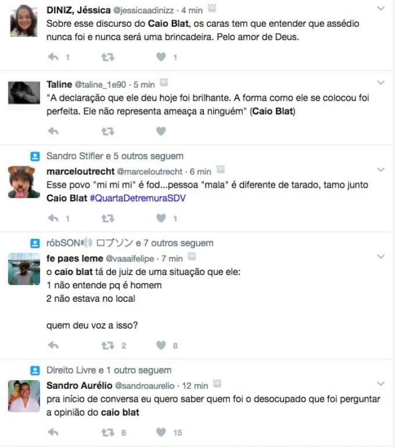The width and height of the screenshot is (395, 447).
Task: Retweet fe paes leme's tweet
Action: coord(107,345)
